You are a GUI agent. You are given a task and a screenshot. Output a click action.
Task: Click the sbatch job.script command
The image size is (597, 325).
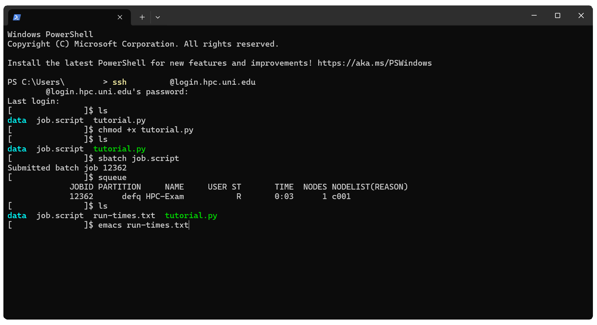click(x=138, y=159)
